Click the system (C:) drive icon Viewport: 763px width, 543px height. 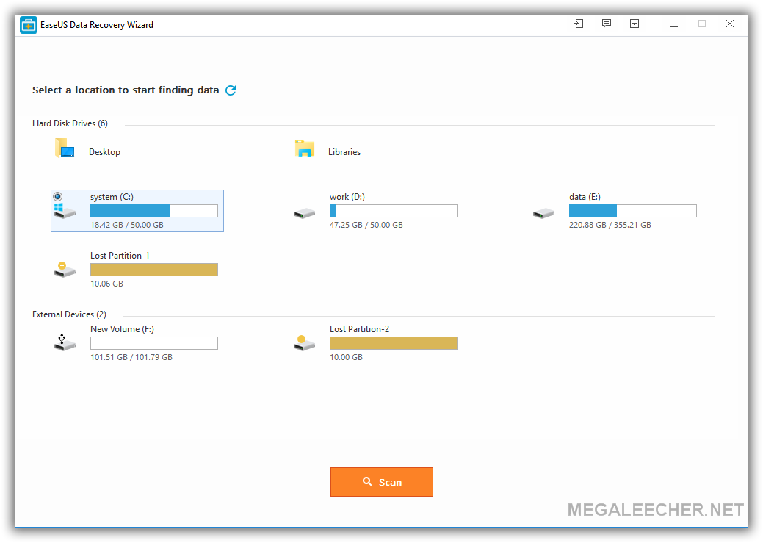[65, 210]
